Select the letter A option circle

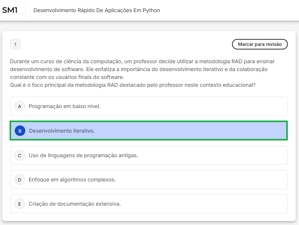20,106
